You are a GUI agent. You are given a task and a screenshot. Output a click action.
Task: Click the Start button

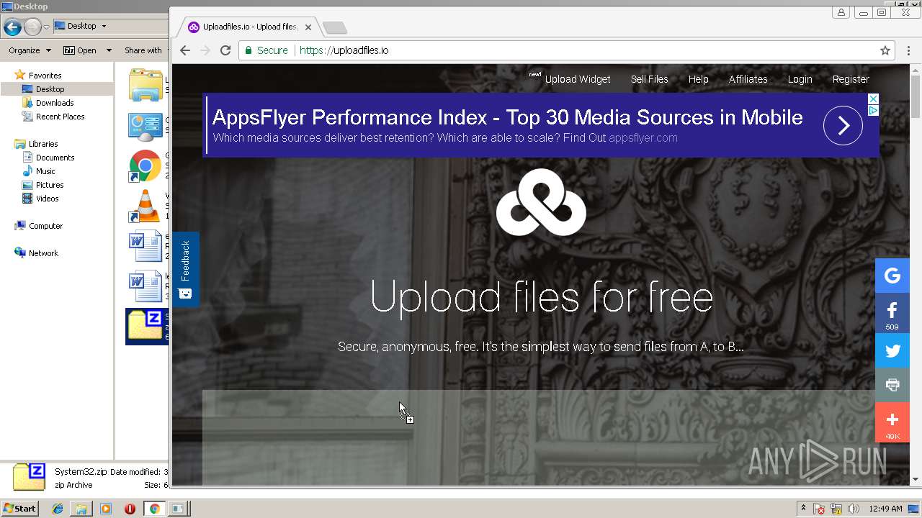coord(19,509)
